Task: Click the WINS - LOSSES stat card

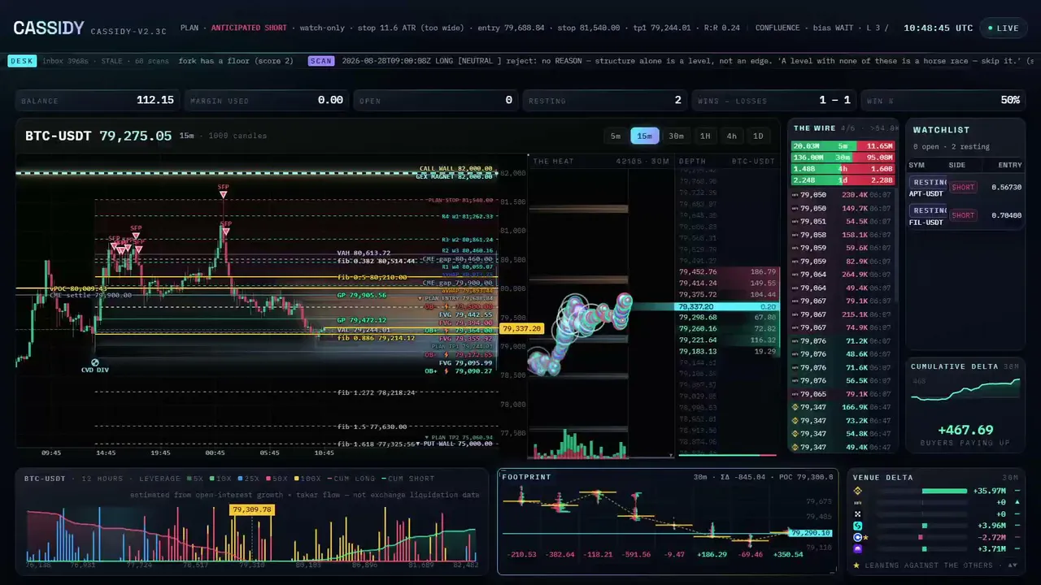Action: (775, 100)
